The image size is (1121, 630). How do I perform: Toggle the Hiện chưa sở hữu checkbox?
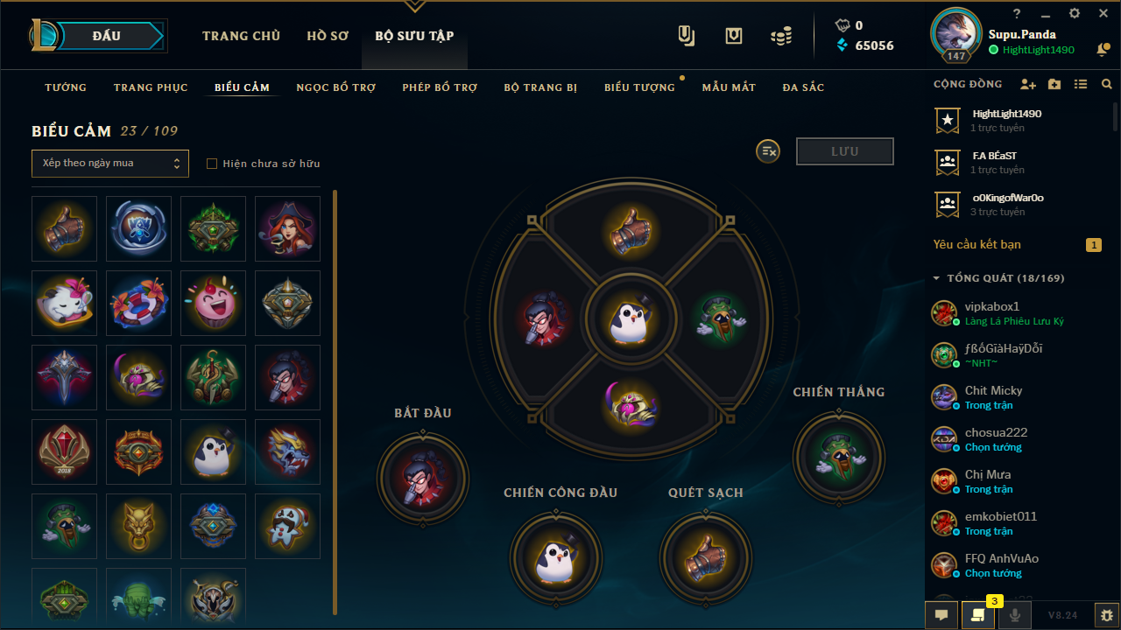(x=211, y=164)
